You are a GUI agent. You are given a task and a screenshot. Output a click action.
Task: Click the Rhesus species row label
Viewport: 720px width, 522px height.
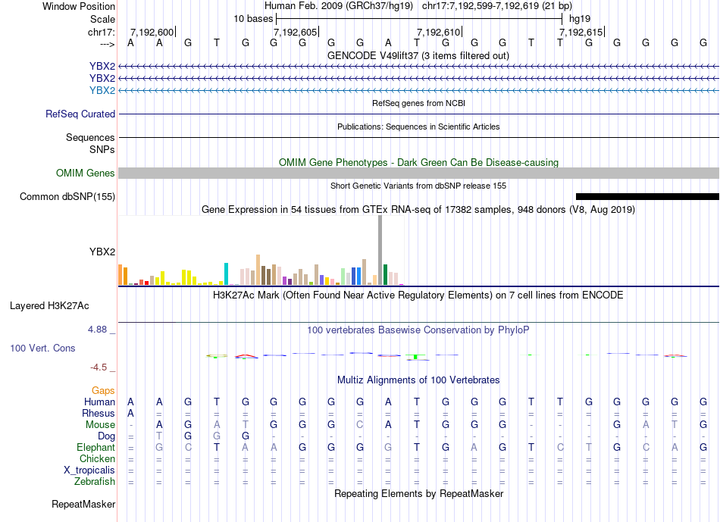pos(99,414)
